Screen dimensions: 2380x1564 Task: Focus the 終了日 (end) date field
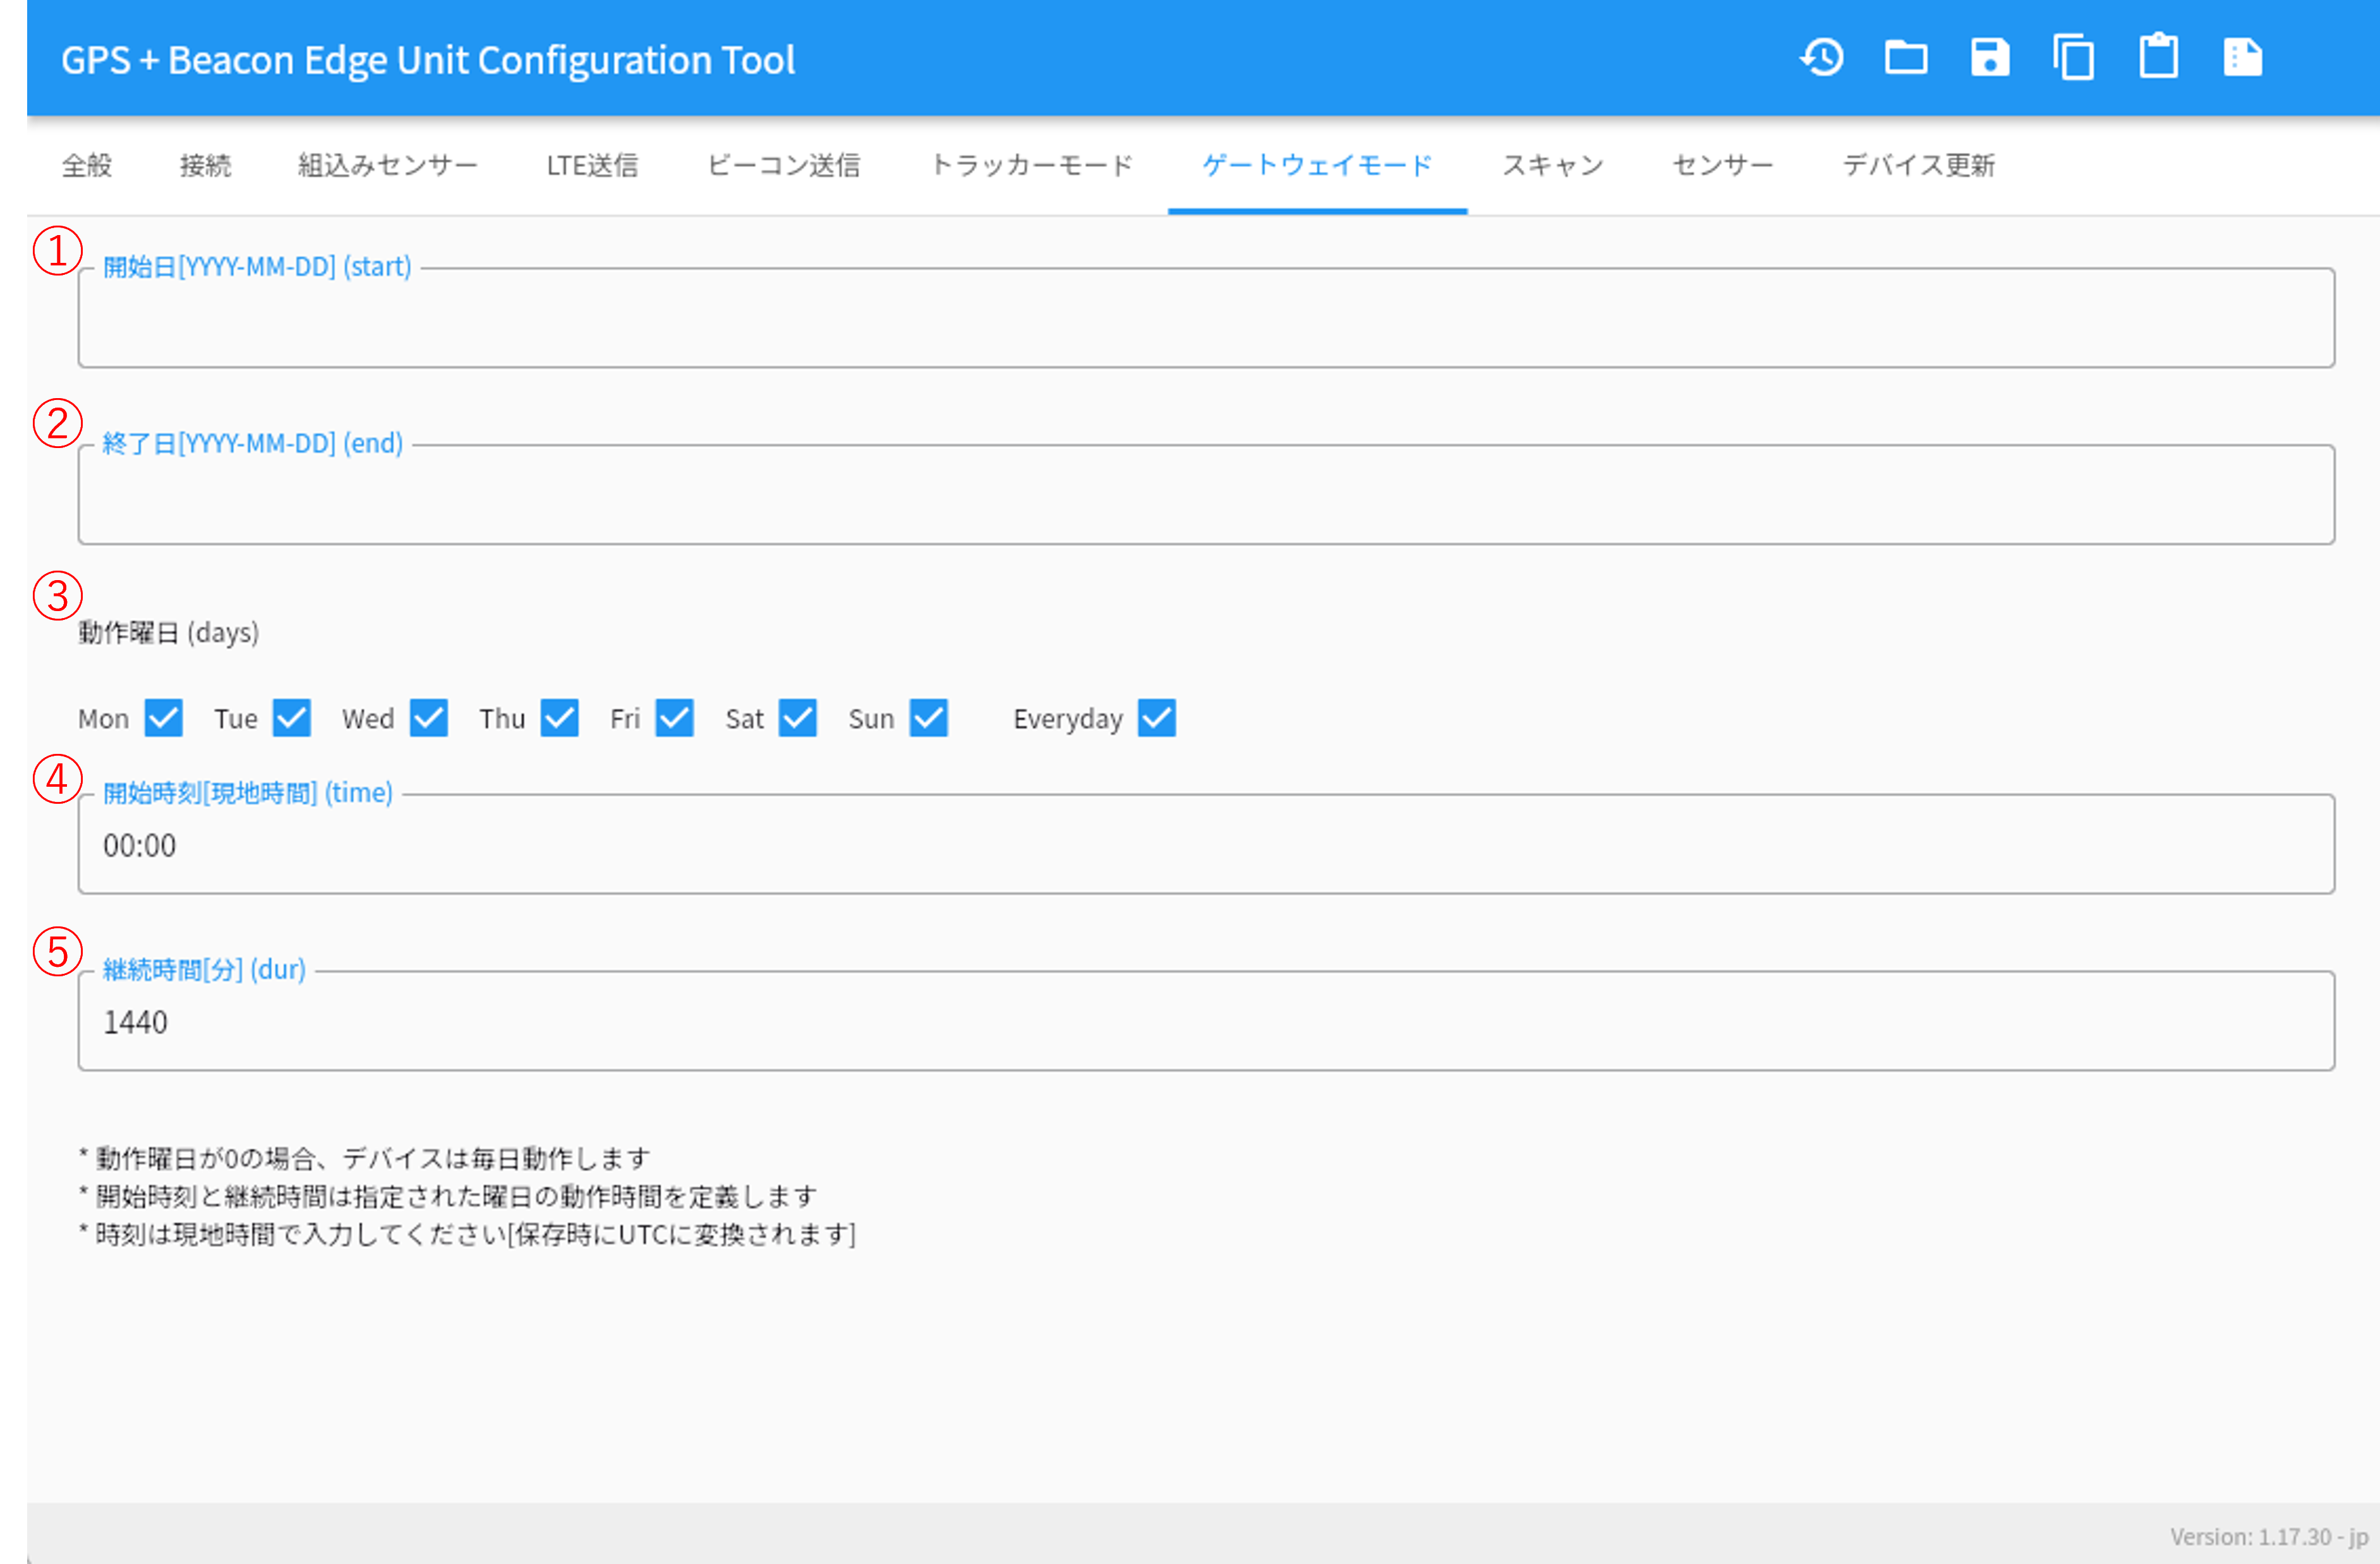point(1206,495)
